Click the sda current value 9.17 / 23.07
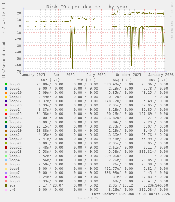This screenshot has height=202, width=175. [x=51, y=185]
